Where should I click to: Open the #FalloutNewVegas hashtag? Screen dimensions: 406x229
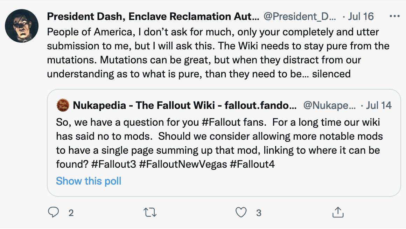183,164
